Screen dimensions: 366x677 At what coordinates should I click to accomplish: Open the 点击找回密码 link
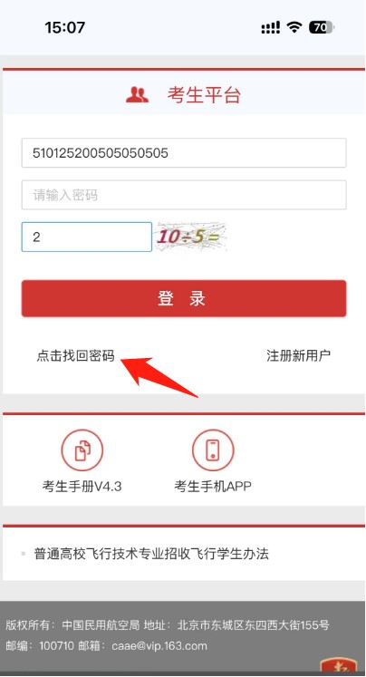(75, 356)
